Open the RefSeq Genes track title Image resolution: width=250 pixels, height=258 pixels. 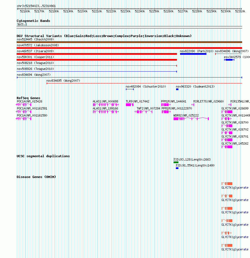point(28,98)
